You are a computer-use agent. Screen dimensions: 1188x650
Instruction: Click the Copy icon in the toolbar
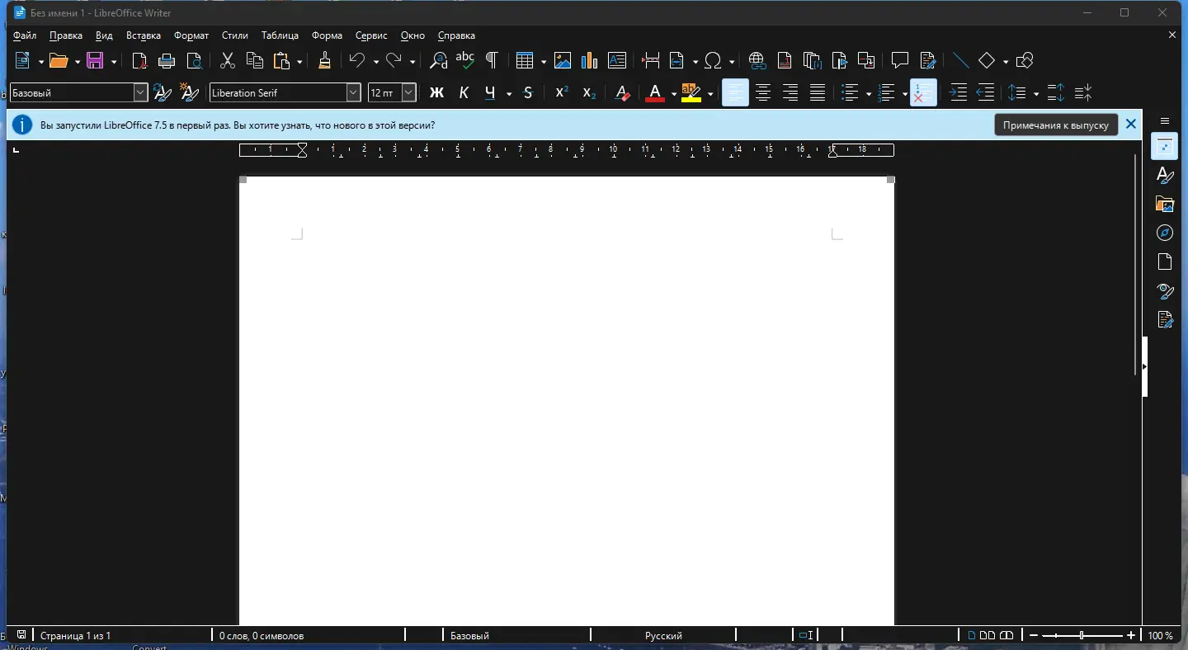255,60
